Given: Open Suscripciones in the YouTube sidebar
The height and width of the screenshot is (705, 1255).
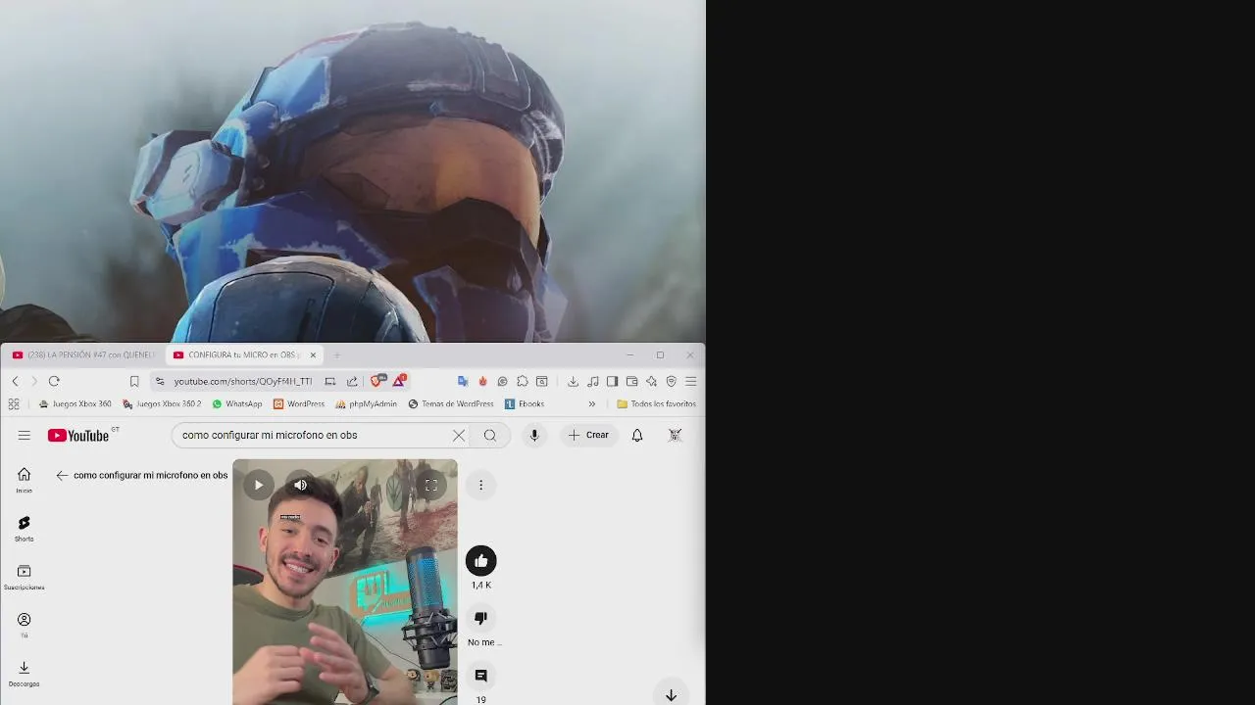Looking at the screenshot, I should pos(24,577).
